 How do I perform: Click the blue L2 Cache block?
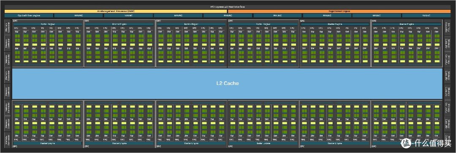[228, 83]
